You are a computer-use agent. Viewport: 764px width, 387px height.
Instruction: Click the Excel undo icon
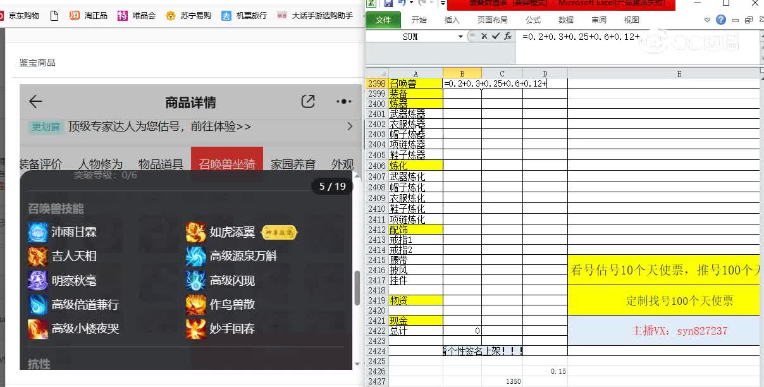pyautogui.click(x=401, y=3)
